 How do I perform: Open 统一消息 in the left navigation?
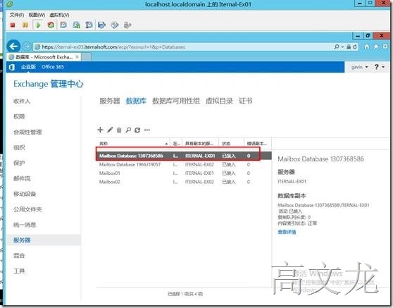click(25, 225)
